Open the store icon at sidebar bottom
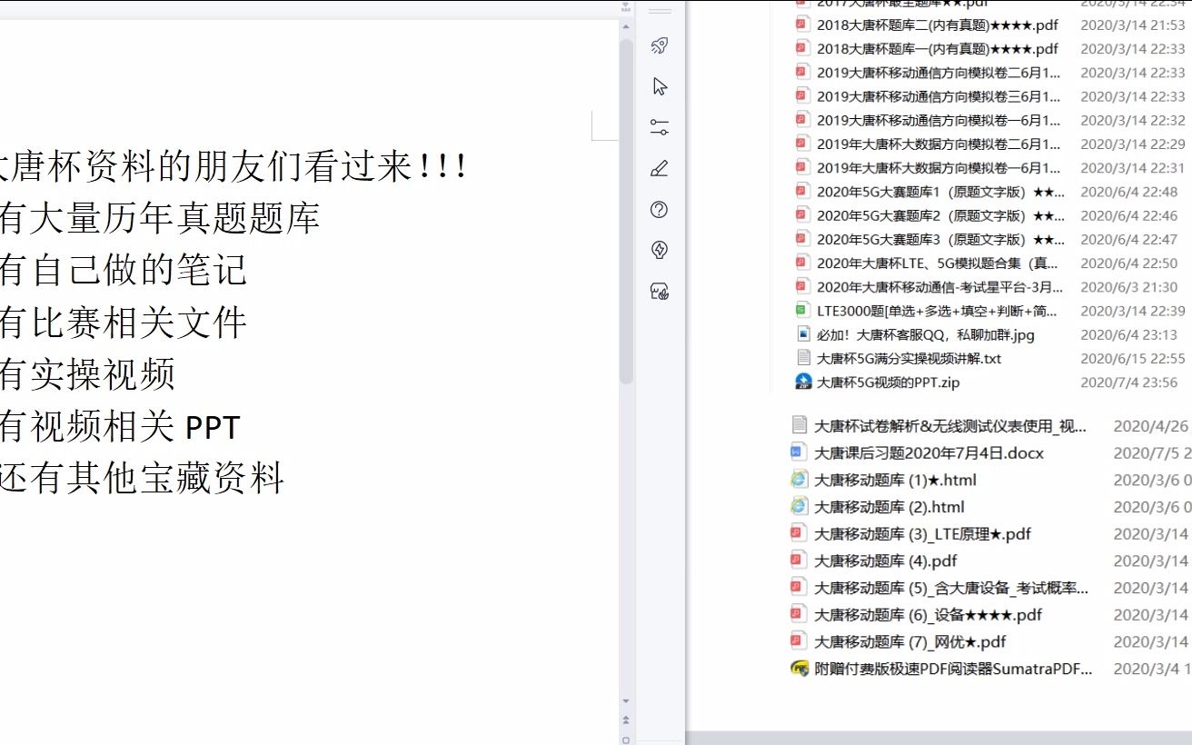 pos(661,291)
